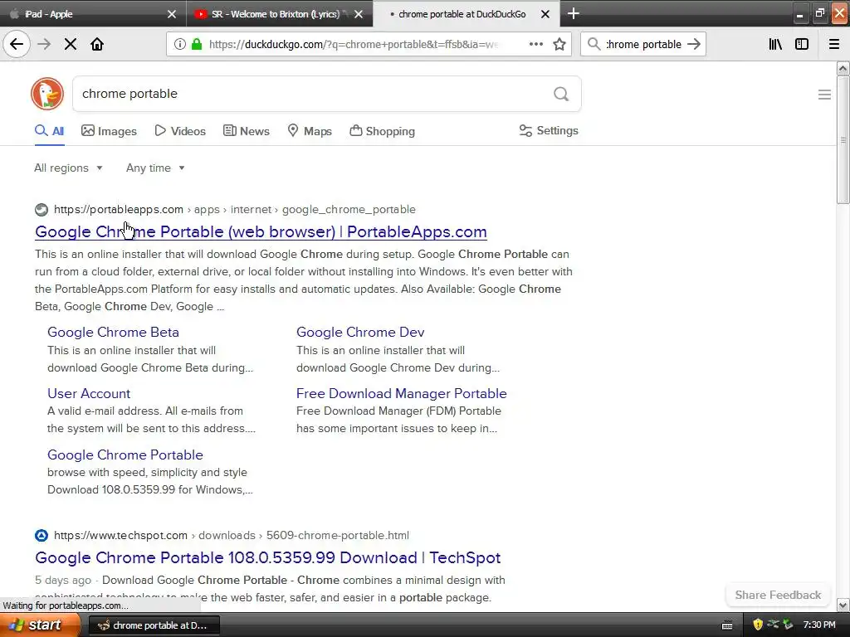Image resolution: width=850 pixels, height=637 pixels.
Task: Select the Images search tab
Action: click(x=109, y=131)
